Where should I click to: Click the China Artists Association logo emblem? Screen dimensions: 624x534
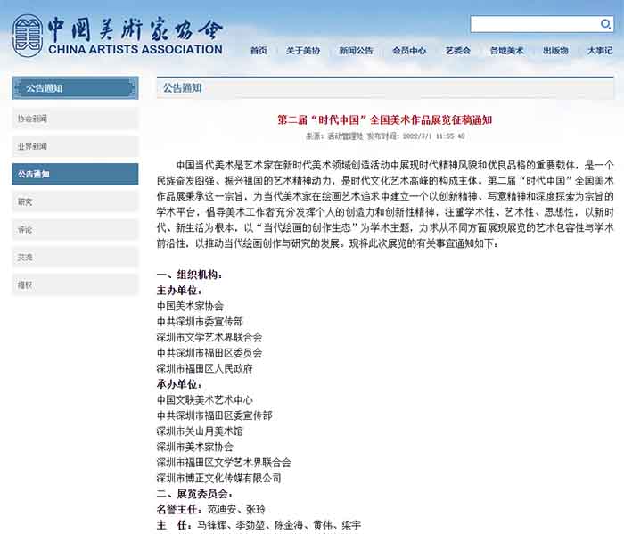click(x=26, y=33)
